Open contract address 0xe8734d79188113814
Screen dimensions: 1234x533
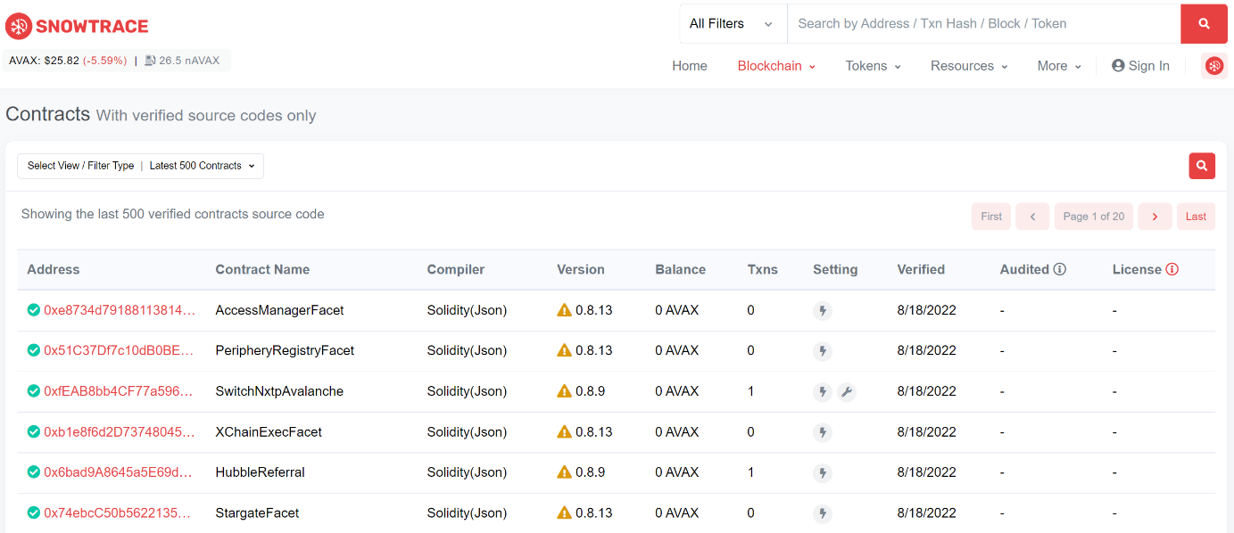(119, 310)
